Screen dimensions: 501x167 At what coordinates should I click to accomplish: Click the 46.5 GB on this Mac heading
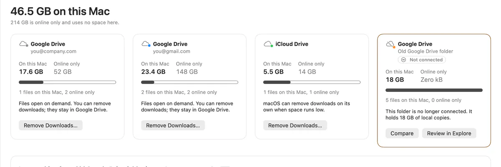[60, 11]
